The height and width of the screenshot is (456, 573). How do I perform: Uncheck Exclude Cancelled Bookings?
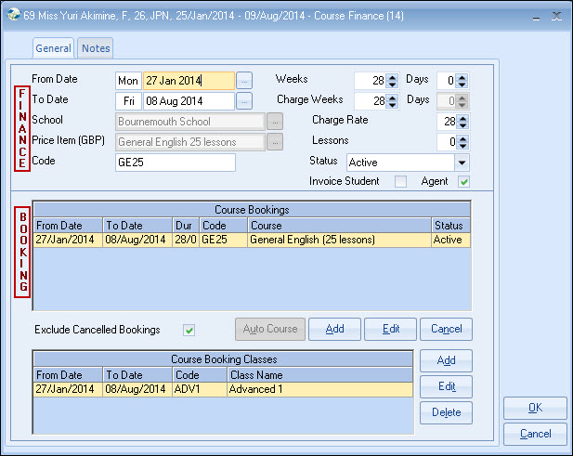[x=189, y=330]
